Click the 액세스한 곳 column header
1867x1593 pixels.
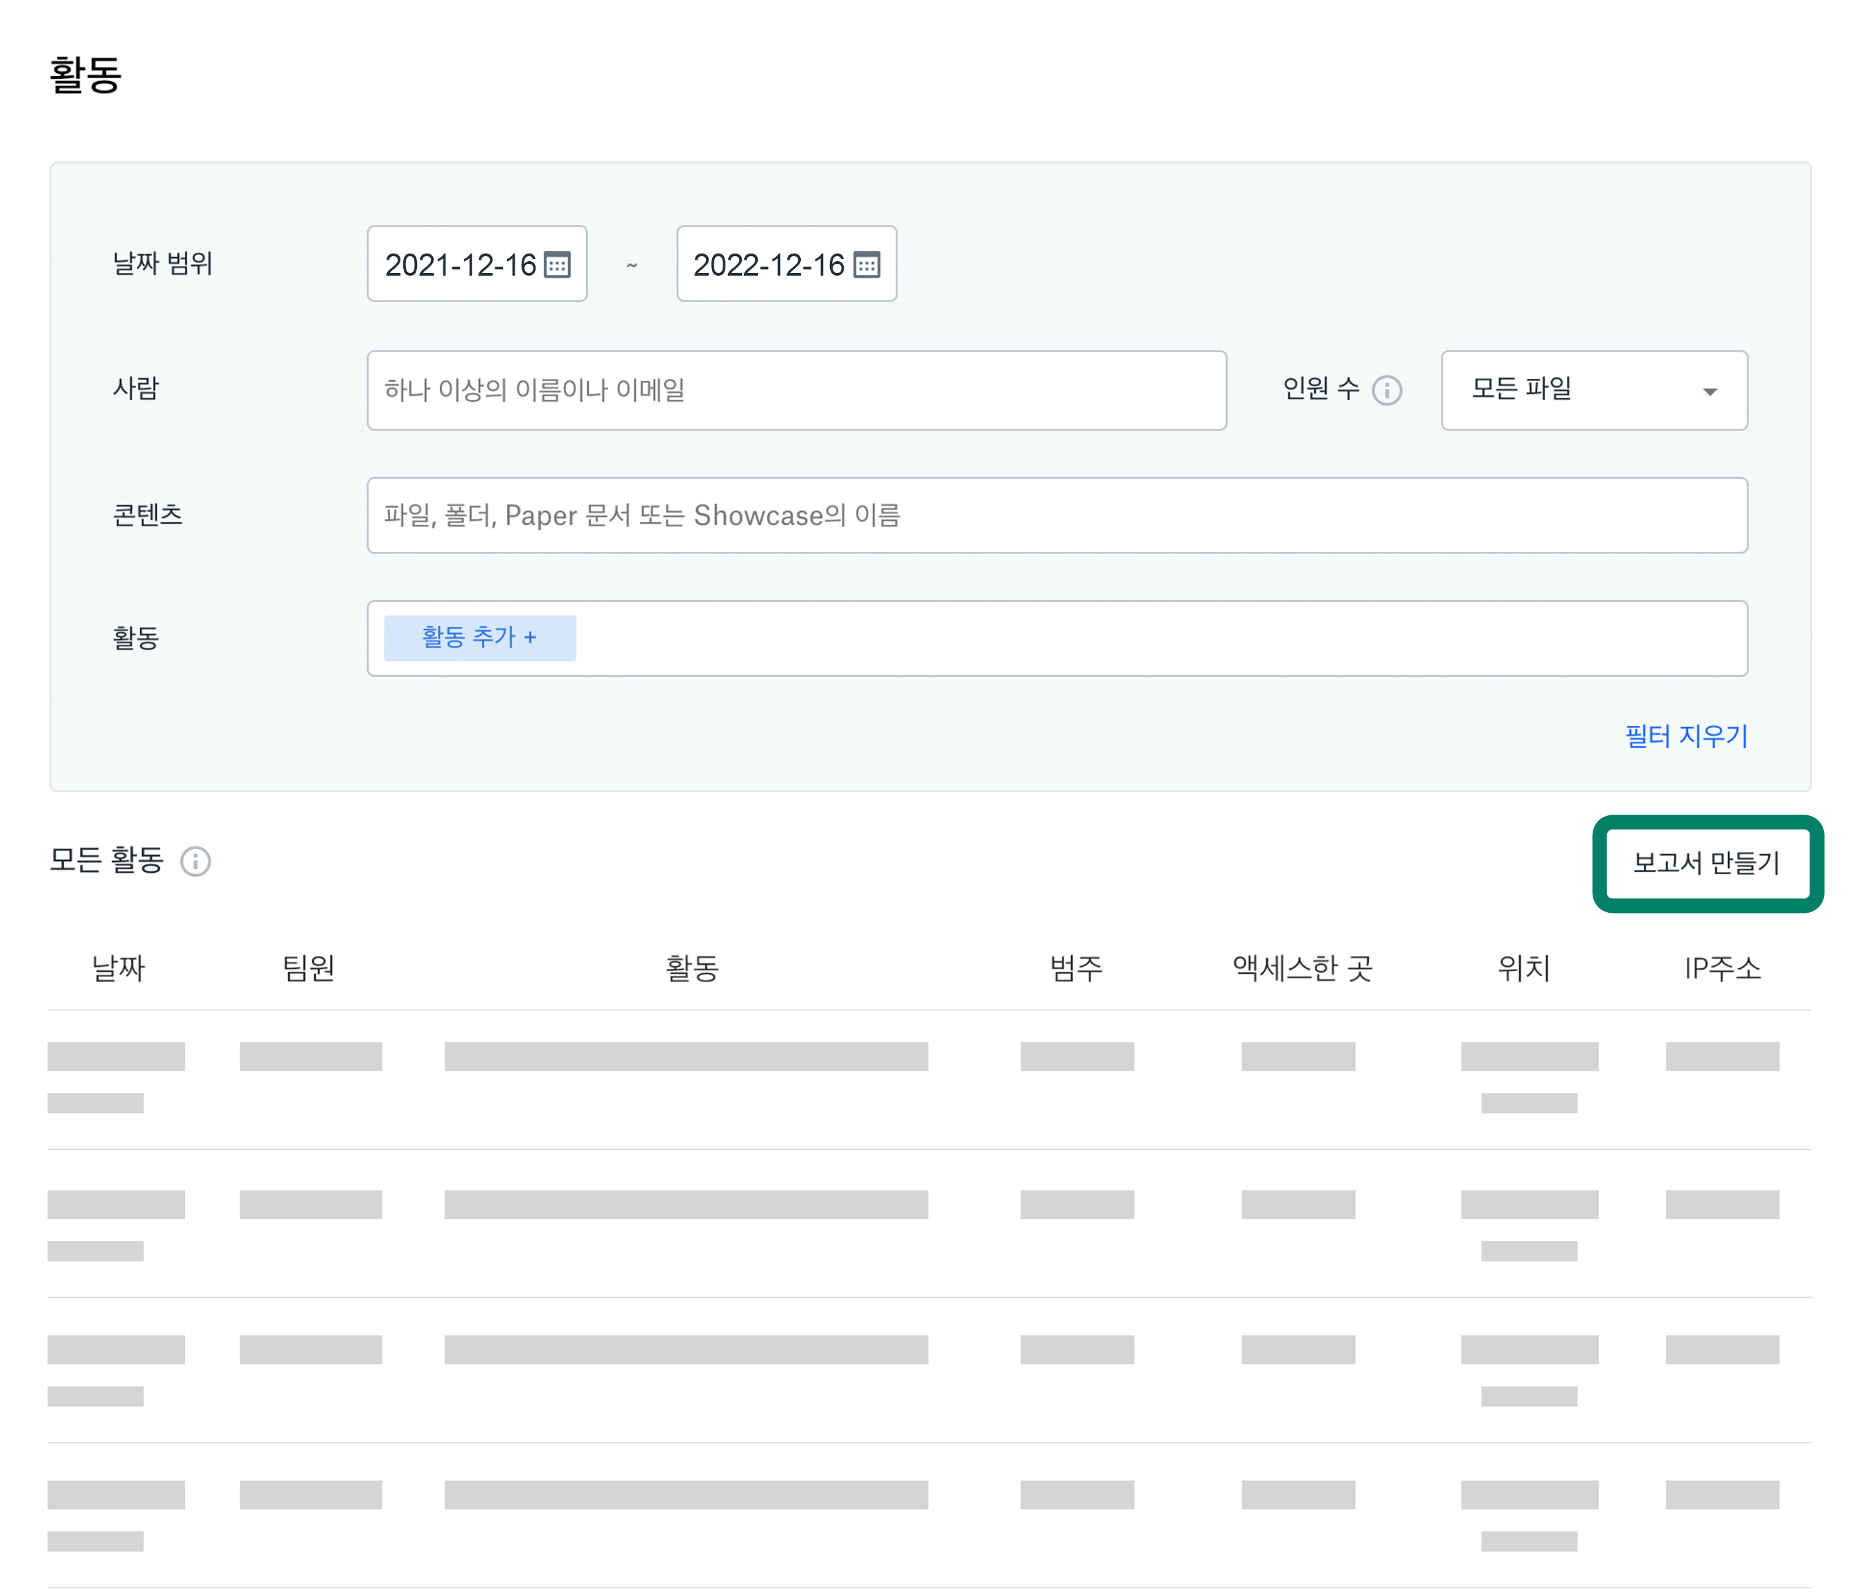click(1302, 968)
